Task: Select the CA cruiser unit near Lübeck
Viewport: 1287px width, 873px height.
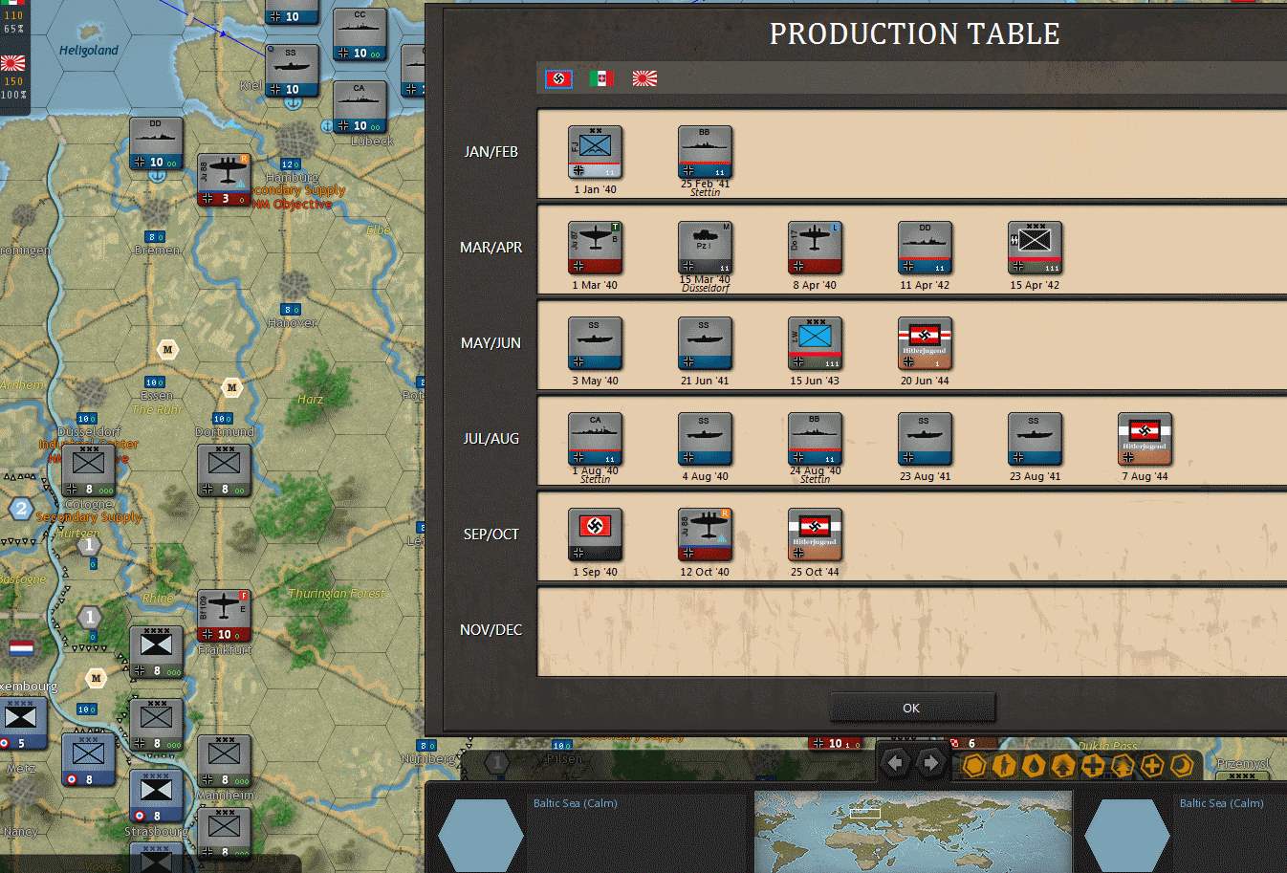Action: [x=360, y=107]
